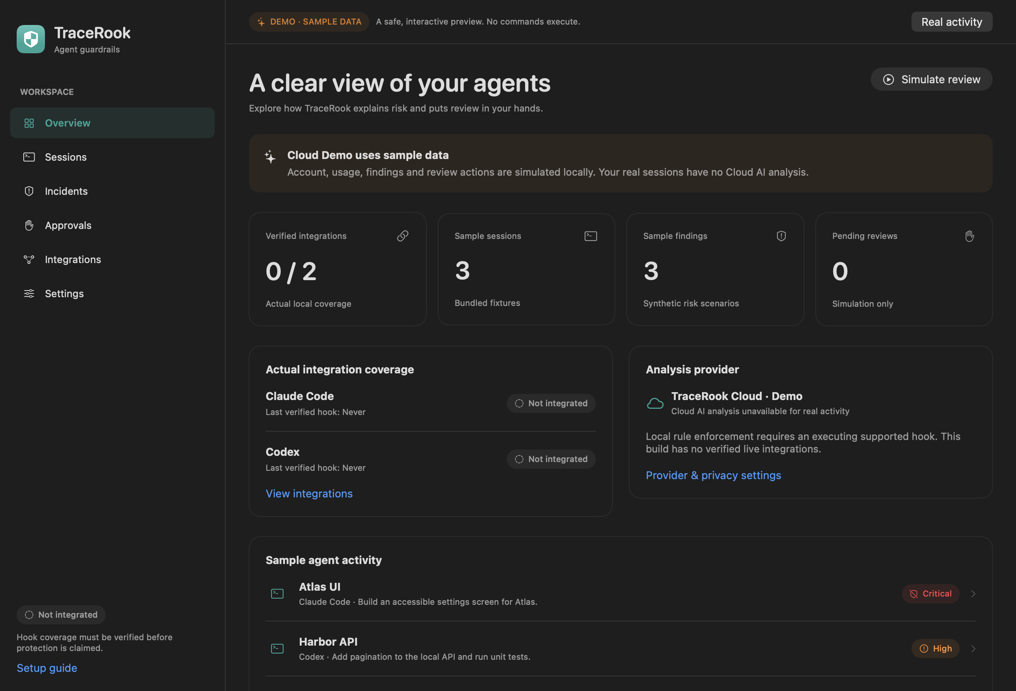
Task: Click the Integrations nodes icon in sidebar
Action: pyautogui.click(x=29, y=260)
